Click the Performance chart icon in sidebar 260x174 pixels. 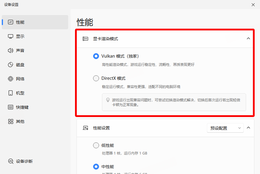(x=11, y=22)
